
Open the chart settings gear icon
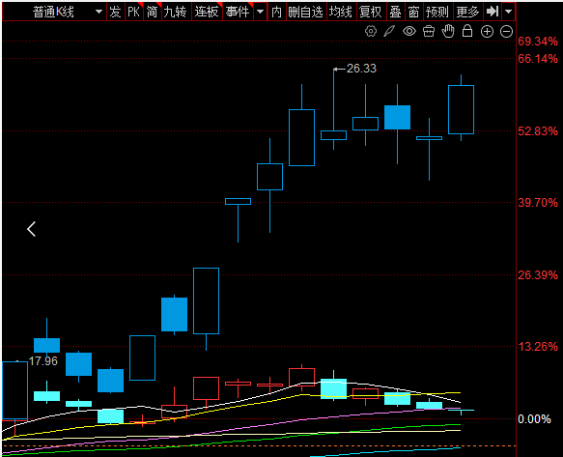coord(371,31)
